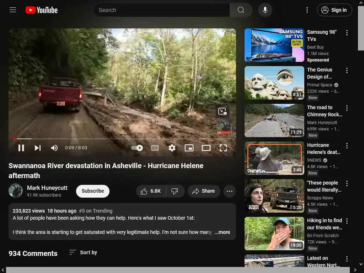Image resolution: width=364 pixels, height=273 pixels.
Task: Open more actions ellipsis under video
Action: [229, 191]
